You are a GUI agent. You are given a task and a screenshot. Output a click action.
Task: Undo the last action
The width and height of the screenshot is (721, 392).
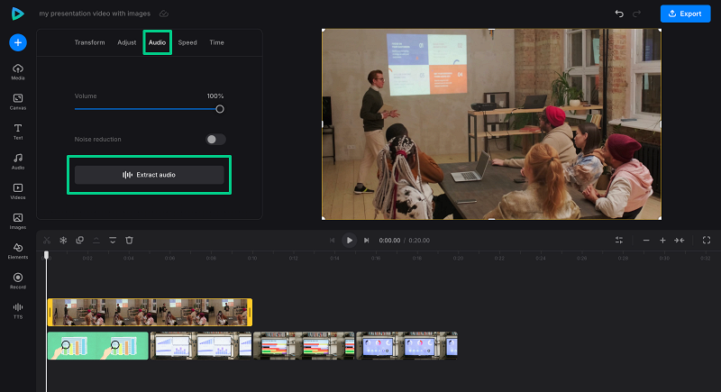coord(618,14)
